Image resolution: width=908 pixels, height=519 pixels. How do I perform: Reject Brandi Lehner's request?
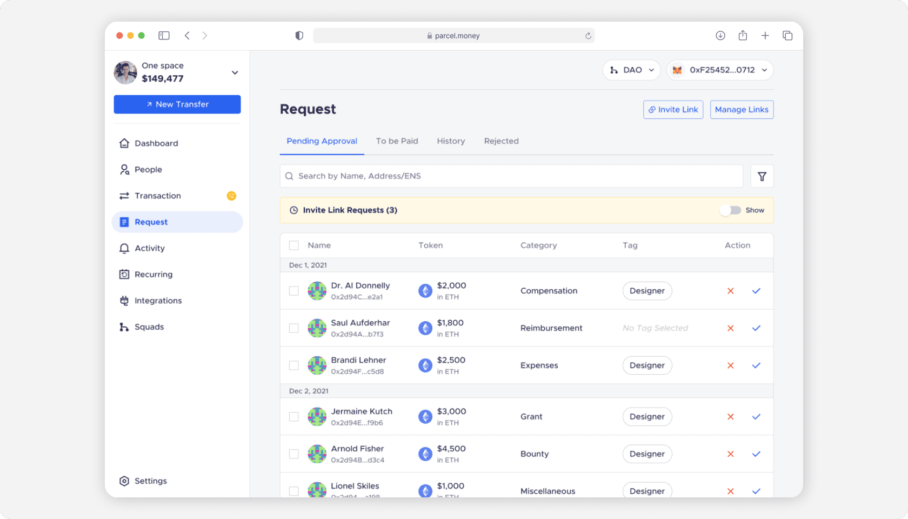[730, 365]
